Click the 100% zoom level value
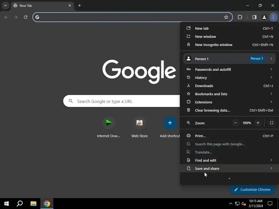This screenshot has width=279, height=209. [247, 123]
